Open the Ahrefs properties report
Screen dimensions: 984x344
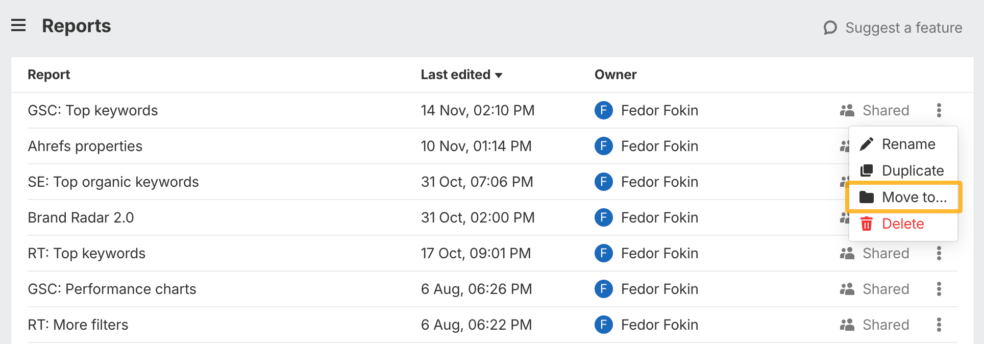point(85,146)
